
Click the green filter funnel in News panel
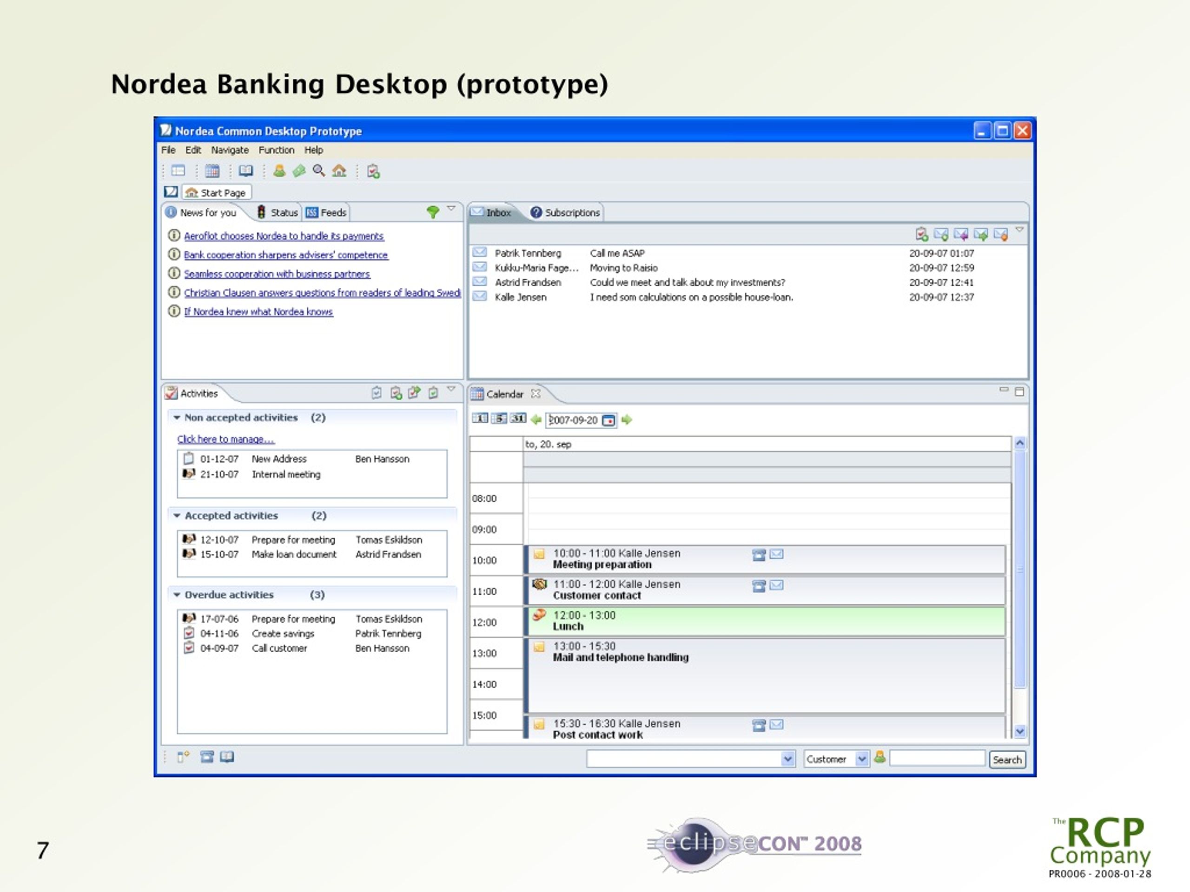click(432, 212)
